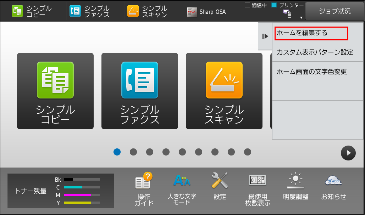Launch Sharp OSA from top bar

click(x=206, y=12)
